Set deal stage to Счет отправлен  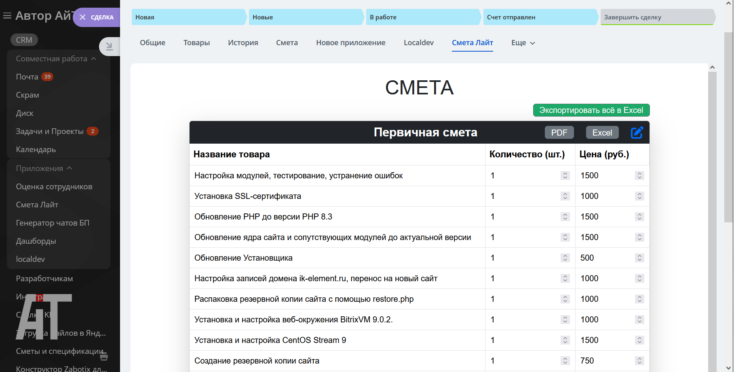[x=540, y=17]
